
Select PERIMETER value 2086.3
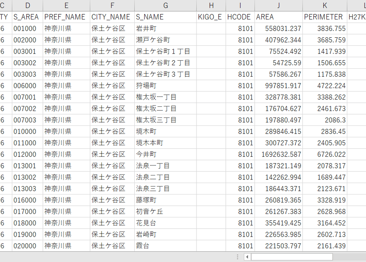[x=325, y=120]
